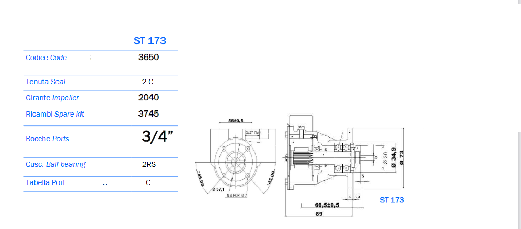Image resolution: width=521 pixels, height=229 pixels.
Task: Click the front view pump flange drawing
Action: click(x=235, y=162)
